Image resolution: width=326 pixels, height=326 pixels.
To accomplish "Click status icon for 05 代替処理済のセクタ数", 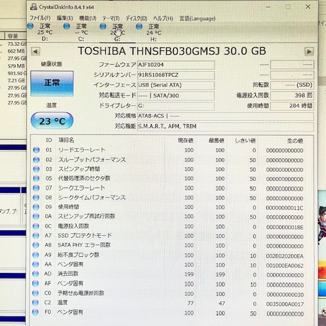I will point(36,178).
